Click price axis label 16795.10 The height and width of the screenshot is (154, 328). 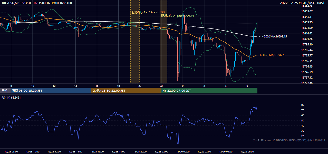click(x=307, y=44)
